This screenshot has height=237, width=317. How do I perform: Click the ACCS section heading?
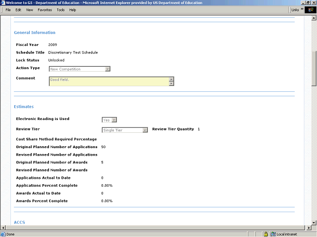(x=19, y=222)
